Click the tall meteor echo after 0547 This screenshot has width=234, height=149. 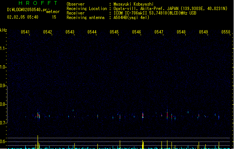coord(167,114)
